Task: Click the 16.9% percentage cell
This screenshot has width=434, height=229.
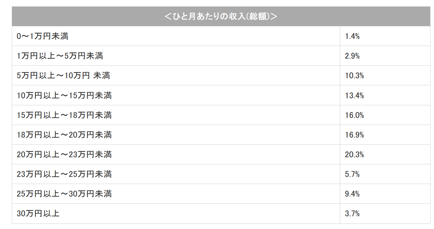Action: [354, 135]
